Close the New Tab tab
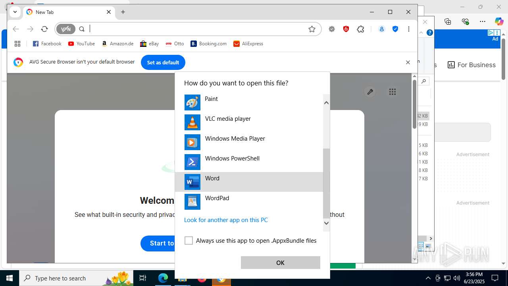Image resolution: width=508 pixels, height=286 pixels. [x=109, y=12]
